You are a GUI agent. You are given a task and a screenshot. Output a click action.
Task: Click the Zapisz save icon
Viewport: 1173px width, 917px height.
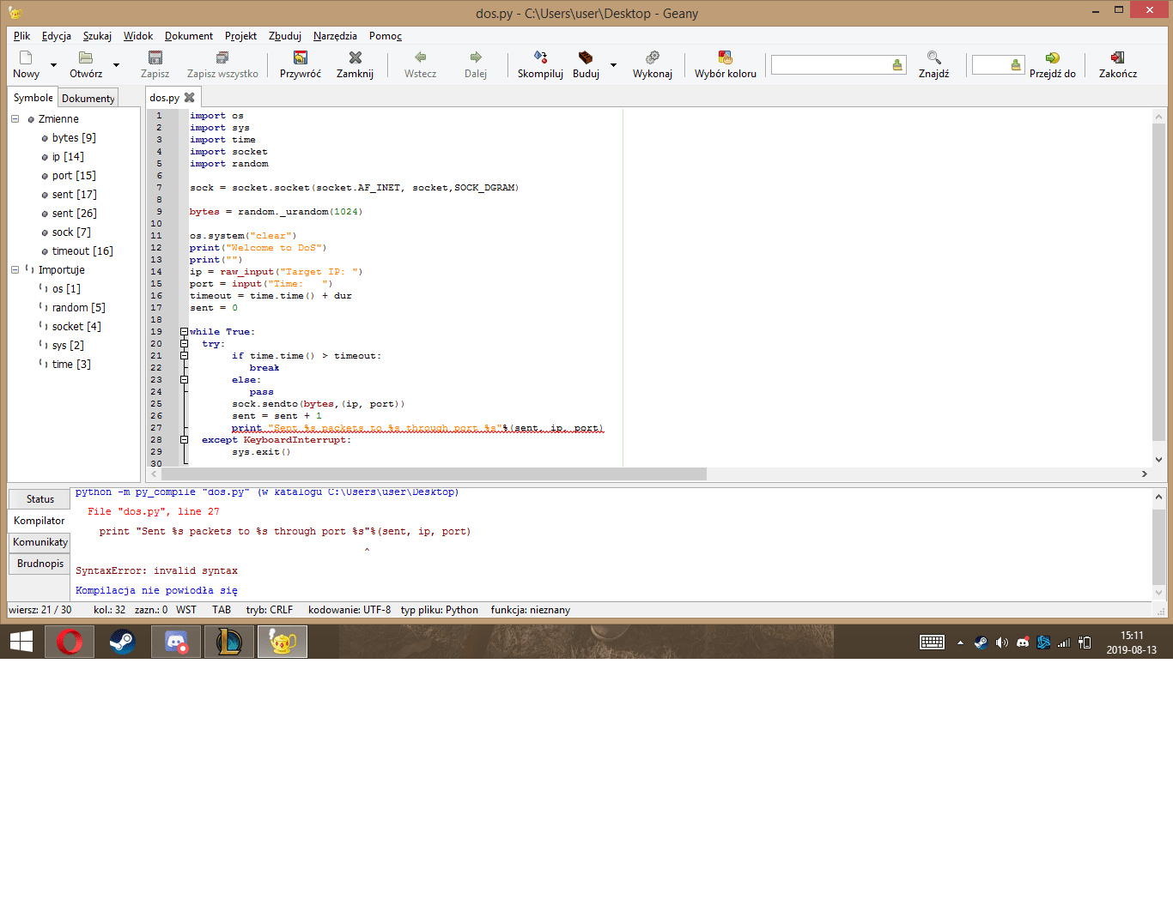[155, 57]
